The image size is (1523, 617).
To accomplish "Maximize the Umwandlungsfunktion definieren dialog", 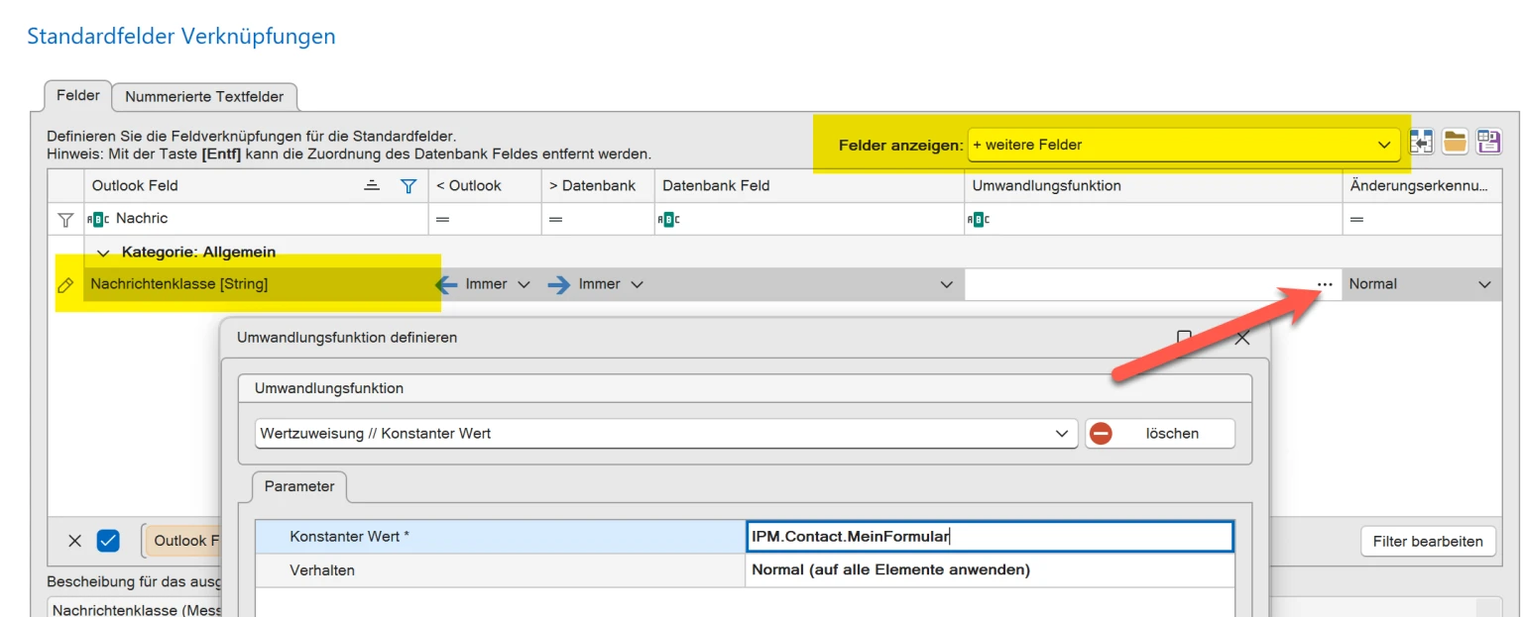I will point(1184,337).
